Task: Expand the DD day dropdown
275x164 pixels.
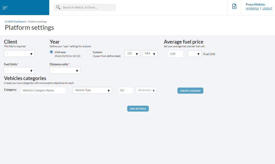Action: pyautogui.click(x=132, y=54)
